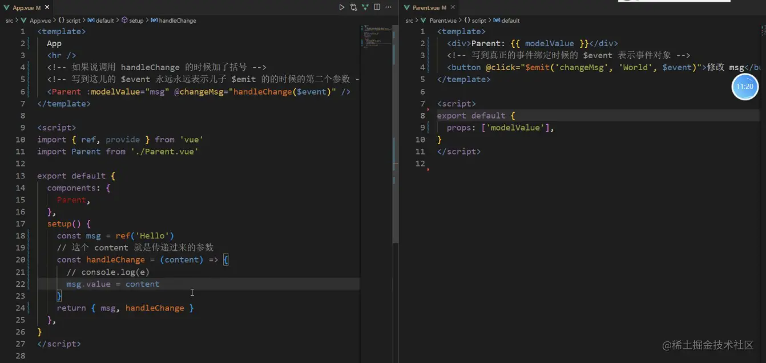Click 'return { msg, handleChange }' line
Screen dimensions: 766x363
pos(125,308)
